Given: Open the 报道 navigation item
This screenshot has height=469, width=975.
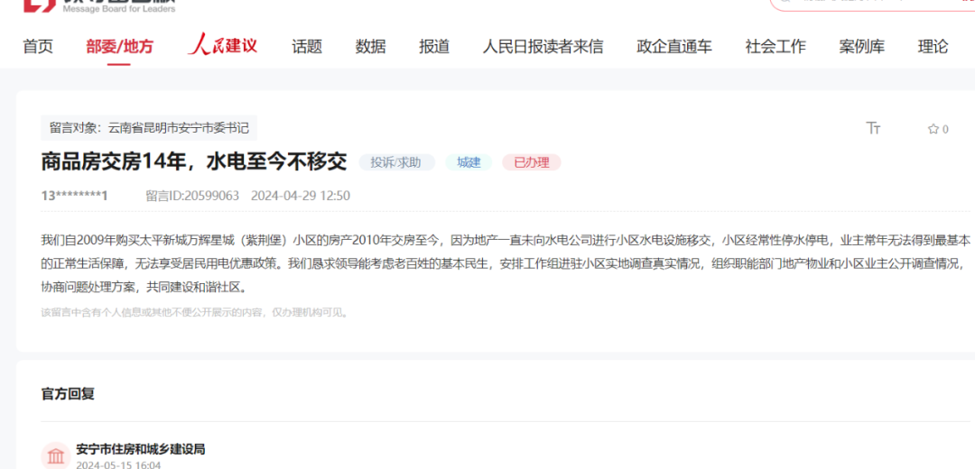Looking at the screenshot, I should (x=434, y=47).
